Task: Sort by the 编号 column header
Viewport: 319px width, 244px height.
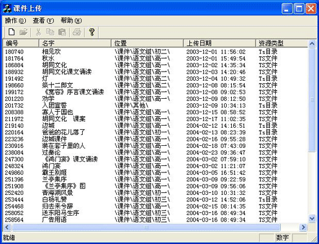Action: [21, 43]
